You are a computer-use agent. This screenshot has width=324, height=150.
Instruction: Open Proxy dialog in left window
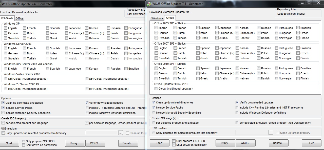pos(75,143)
